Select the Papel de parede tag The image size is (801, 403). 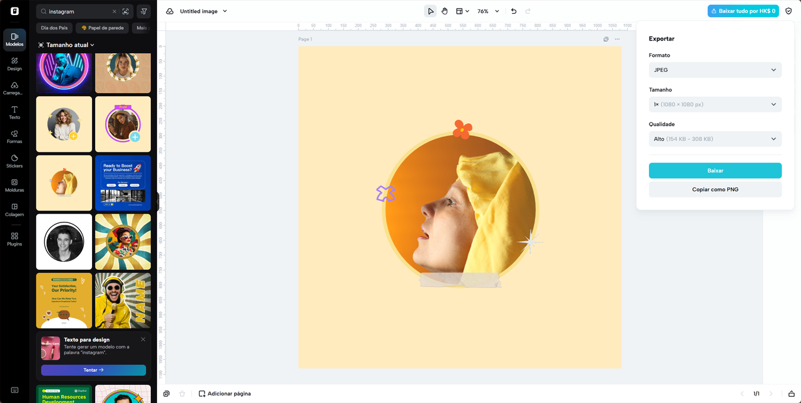pos(102,28)
